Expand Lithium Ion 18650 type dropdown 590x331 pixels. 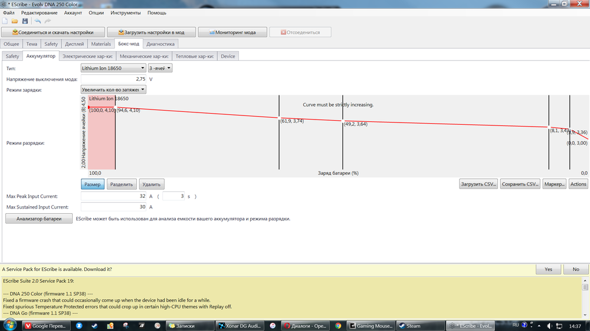[x=113, y=68]
